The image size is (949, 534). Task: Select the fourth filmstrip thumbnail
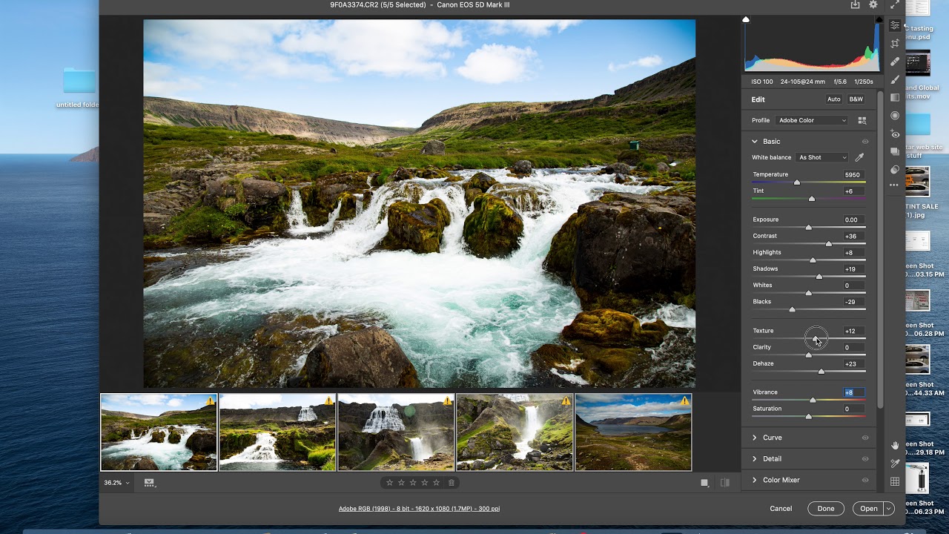tap(515, 432)
